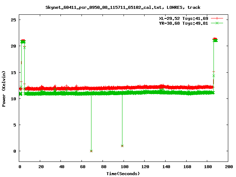Click the x-axis tick label 140
The width and height of the screenshot is (236, 177).
coord(166,167)
